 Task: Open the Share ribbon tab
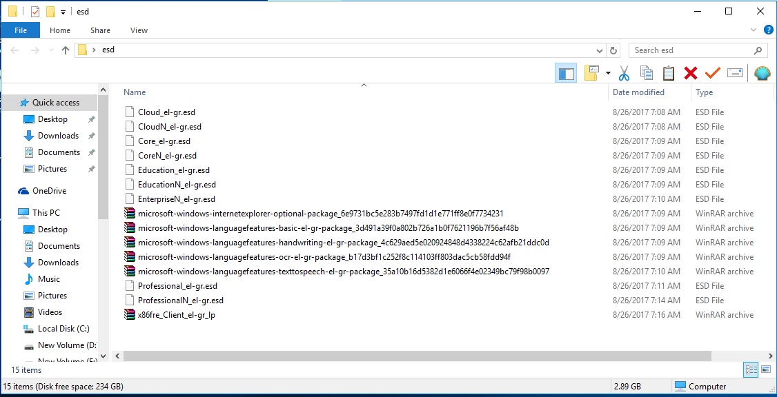point(100,30)
